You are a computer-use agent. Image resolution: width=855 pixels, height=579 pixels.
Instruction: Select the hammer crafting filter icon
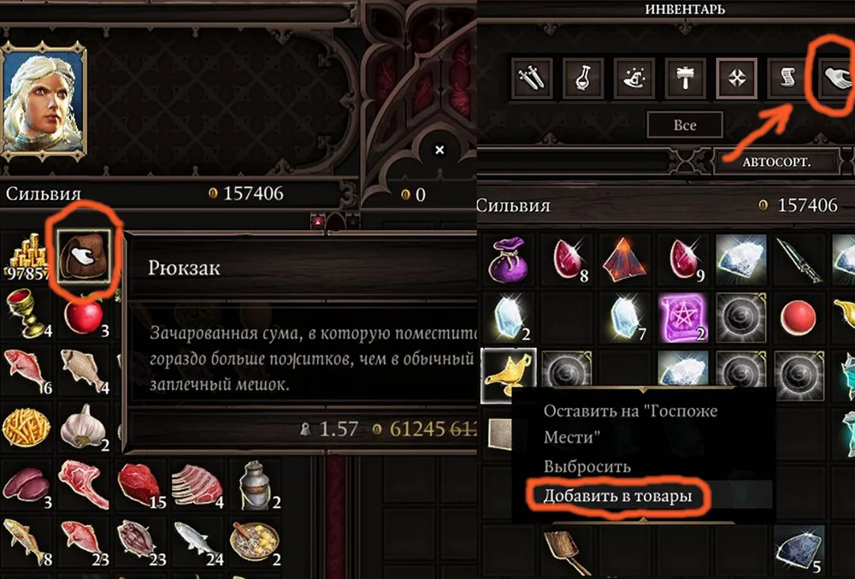686,79
